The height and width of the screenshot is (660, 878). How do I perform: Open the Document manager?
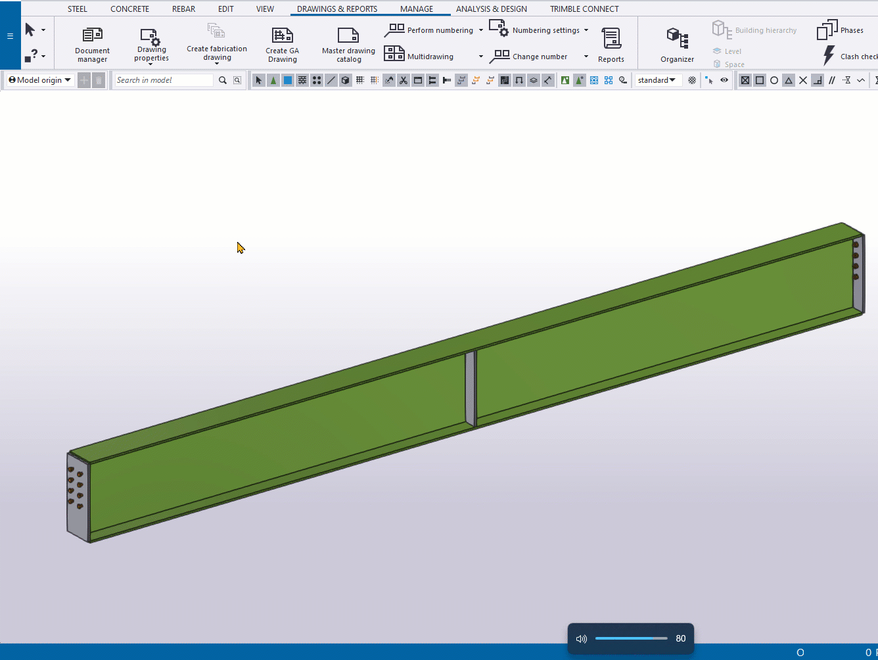(x=92, y=44)
